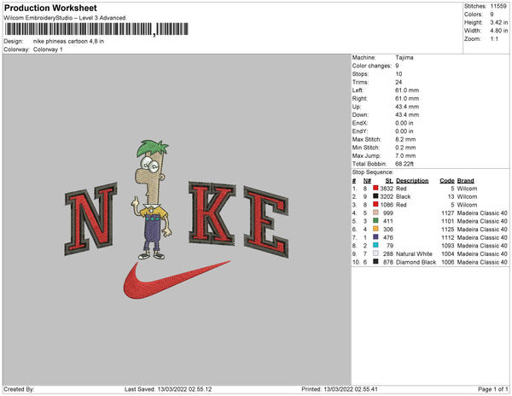Click the Stitches count 11559
Screen dimensions: 512x396
[498, 6]
